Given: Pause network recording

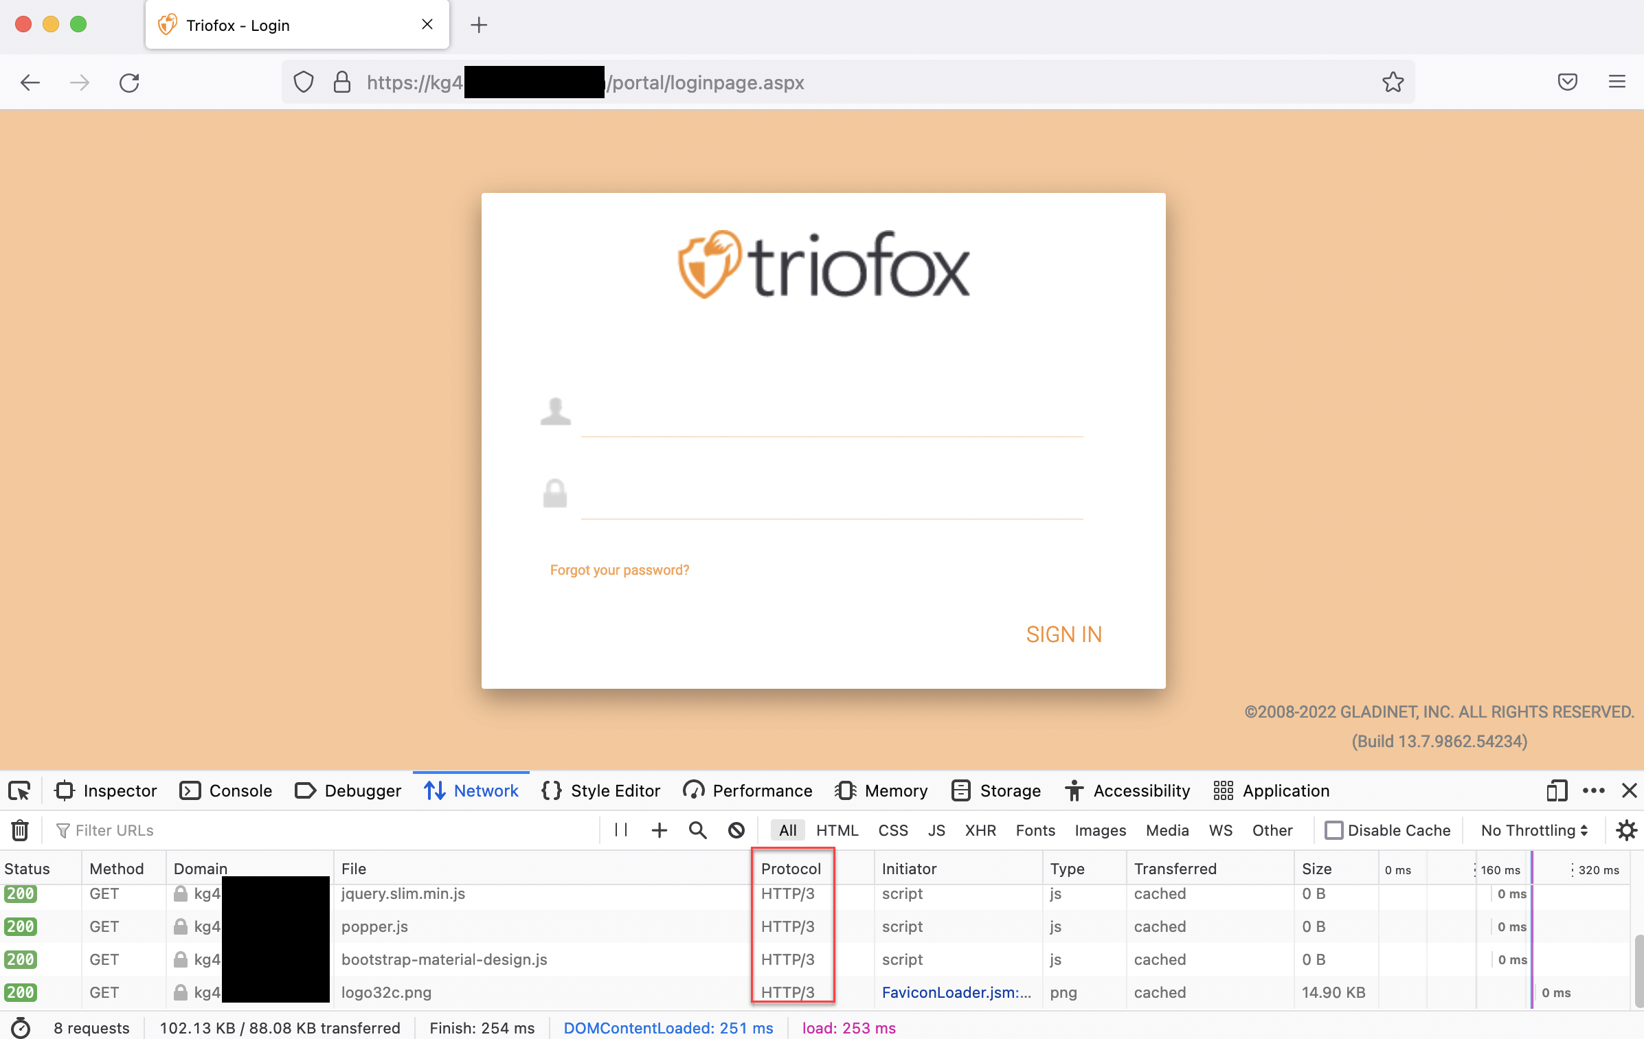Looking at the screenshot, I should (x=621, y=830).
